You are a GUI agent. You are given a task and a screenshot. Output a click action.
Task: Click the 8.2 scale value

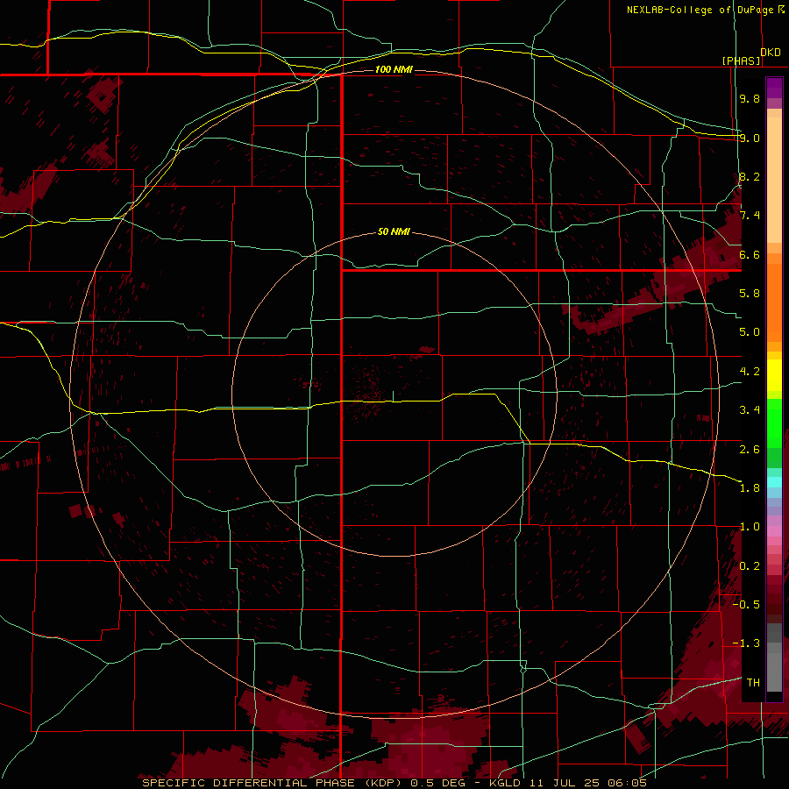pyautogui.click(x=750, y=176)
